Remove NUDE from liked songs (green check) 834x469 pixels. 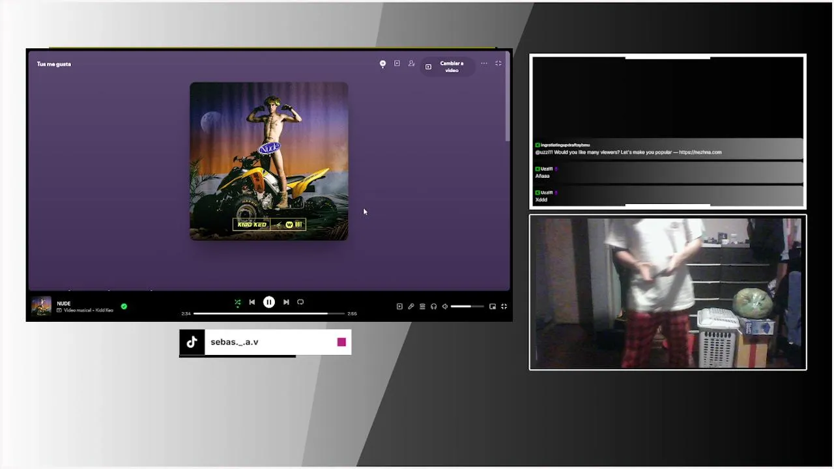[x=124, y=306]
